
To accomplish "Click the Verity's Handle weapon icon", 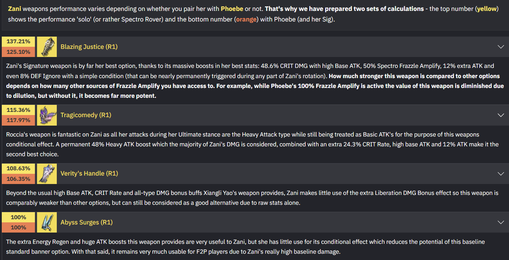I will (x=47, y=173).
